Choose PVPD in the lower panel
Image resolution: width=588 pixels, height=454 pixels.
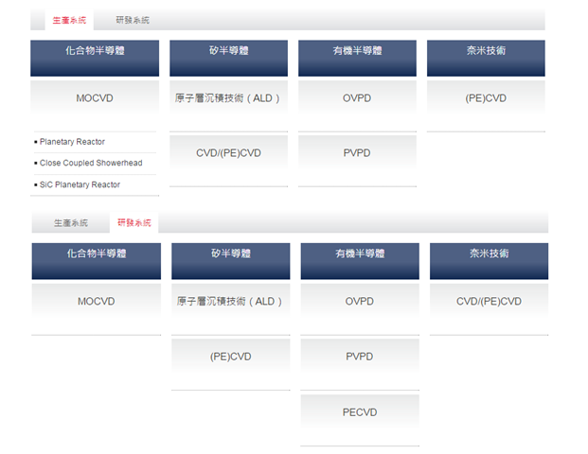(359, 357)
